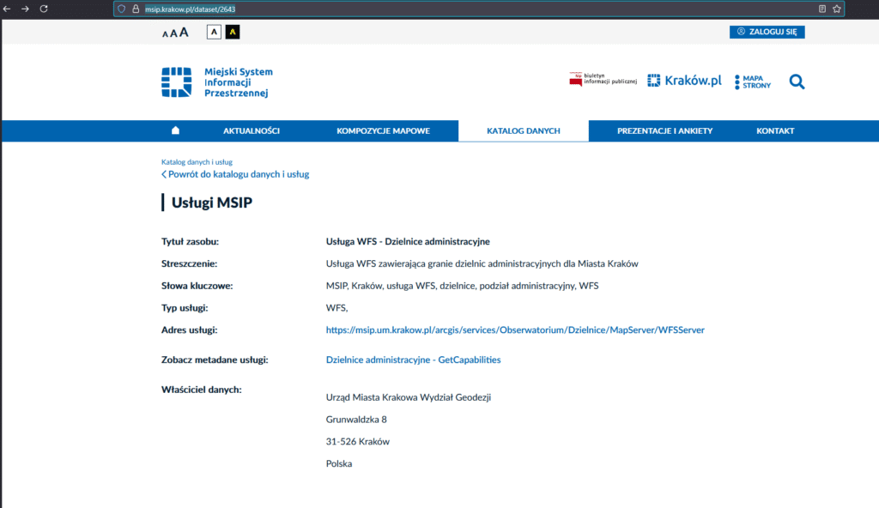
Task: Switch to the white standard contrast mode
Action: (x=214, y=32)
